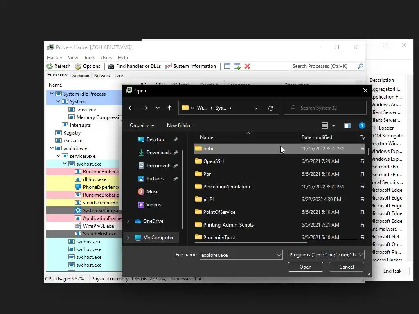Screen dimensions: 419x314
Task: Click the Refresh toolbar icon in Process Hacker
Action: 50,66
